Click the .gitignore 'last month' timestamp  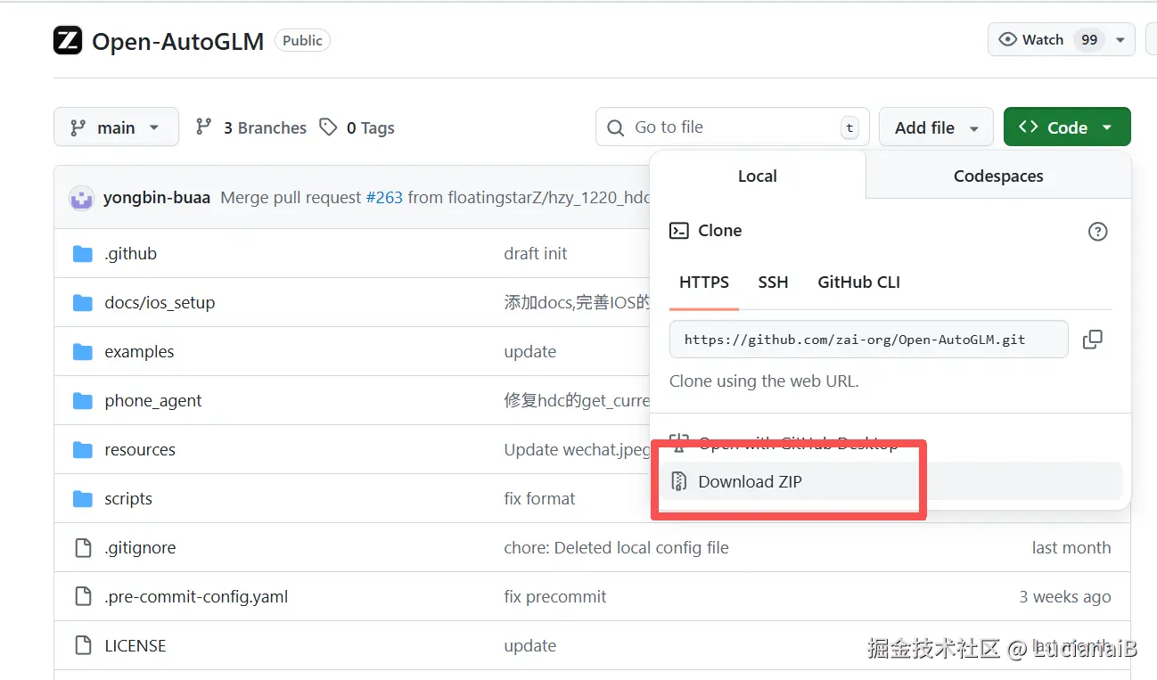tap(1071, 548)
